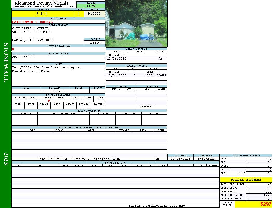Click the 701 Finchs Hill Road address line
This screenshot has height=208, width=273.
(x=31, y=32)
